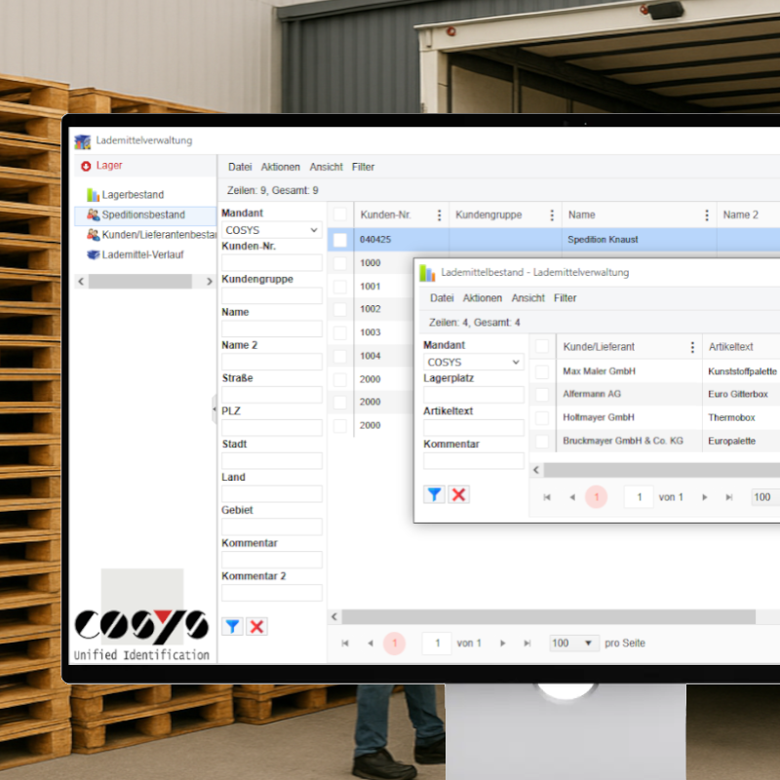Viewport: 780px width, 780px height.
Task: Open Aktionen menu in main window
Action: click(281, 167)
